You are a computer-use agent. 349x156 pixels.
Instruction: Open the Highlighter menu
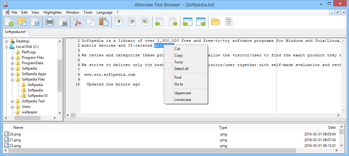pyautogui.click(x=53, y=12)
